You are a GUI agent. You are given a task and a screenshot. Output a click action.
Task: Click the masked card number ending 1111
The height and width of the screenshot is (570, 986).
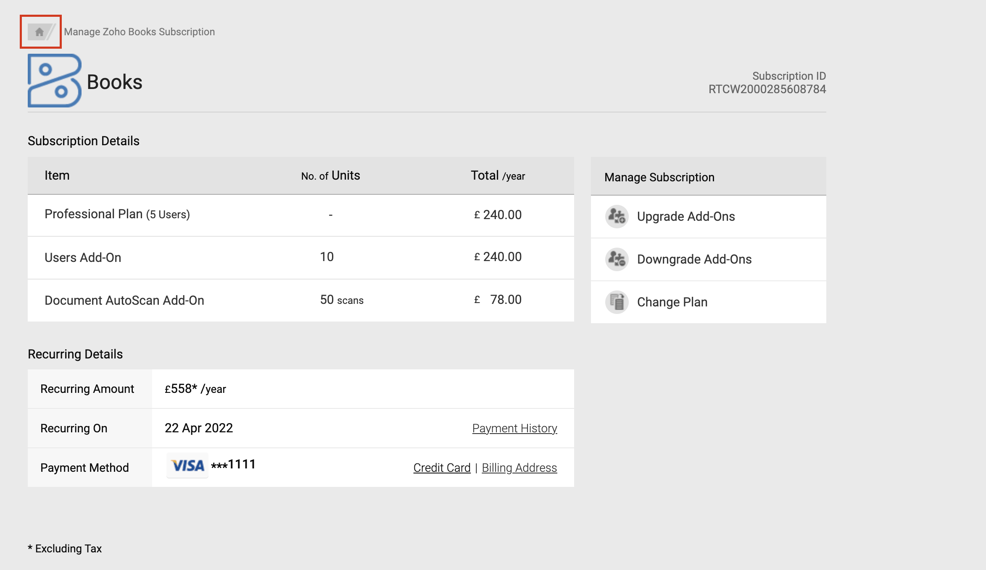[233, 464]
